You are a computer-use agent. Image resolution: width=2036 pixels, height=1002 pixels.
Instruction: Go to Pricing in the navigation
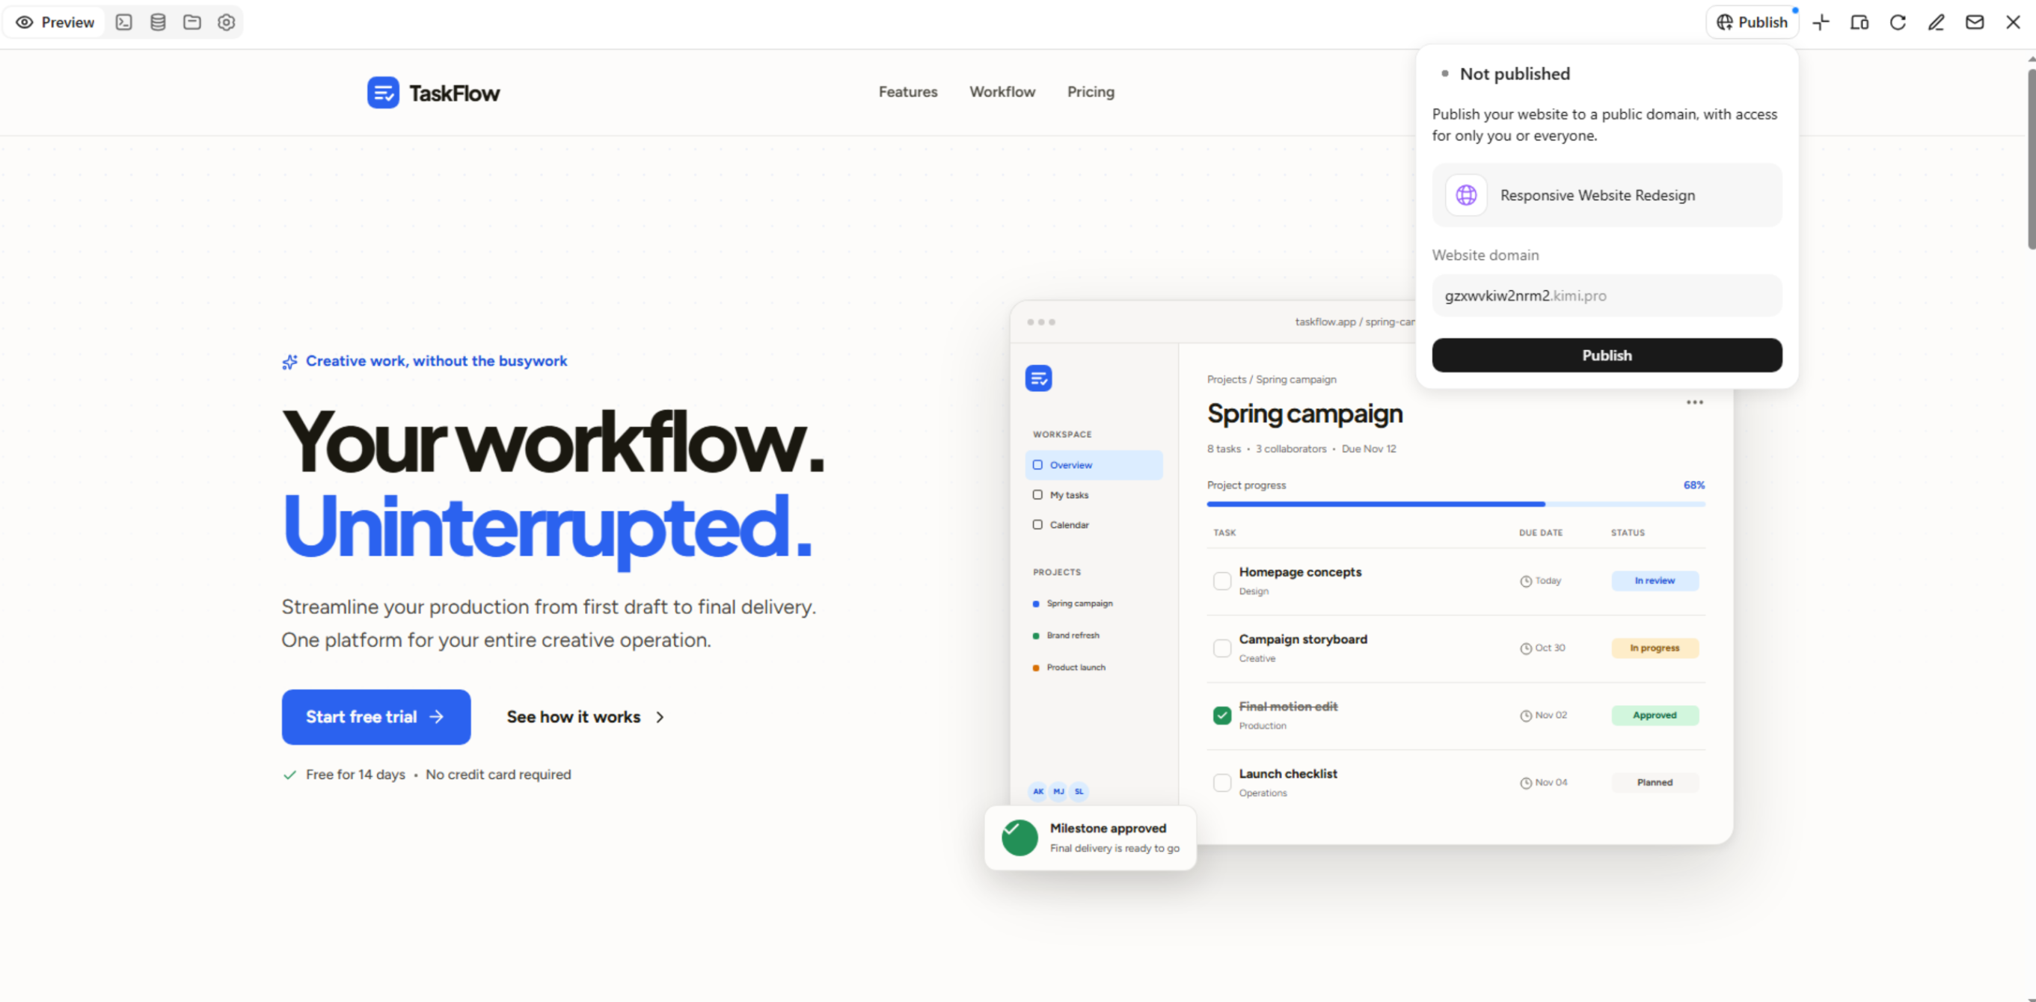pyautogui.click(x=1091, y=92)
